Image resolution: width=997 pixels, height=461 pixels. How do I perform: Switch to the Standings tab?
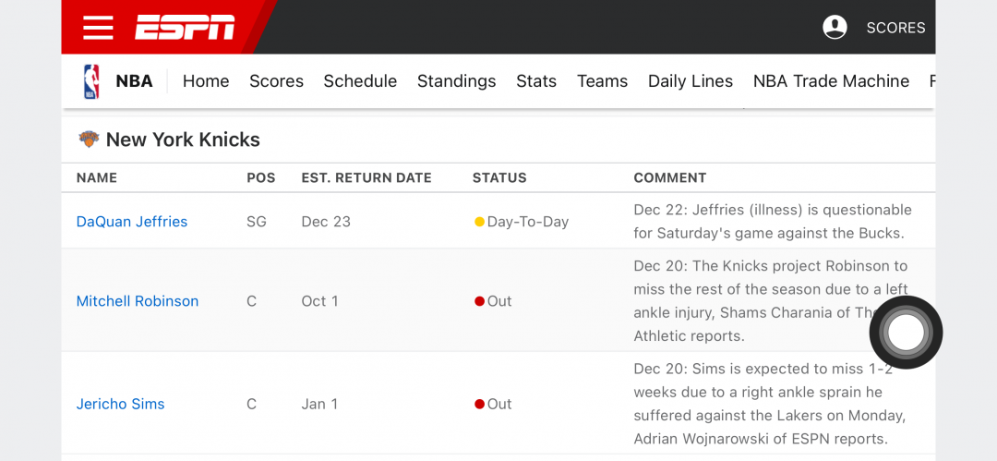[457, 81]
